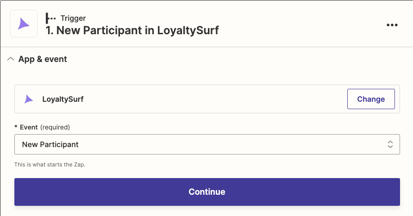Click the (required) indicator next to Event

click(55, 127)
